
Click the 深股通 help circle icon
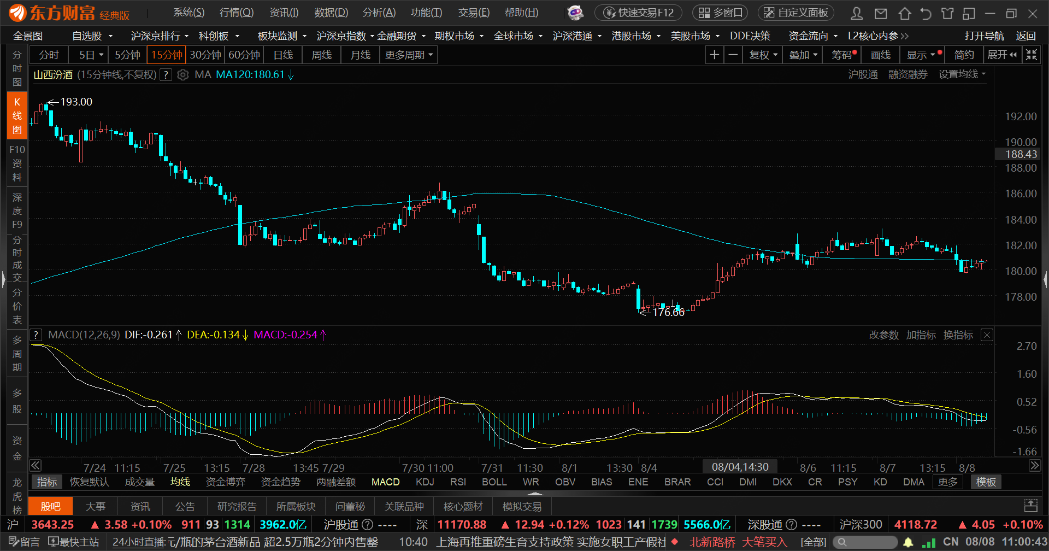[x=791, y=525]
